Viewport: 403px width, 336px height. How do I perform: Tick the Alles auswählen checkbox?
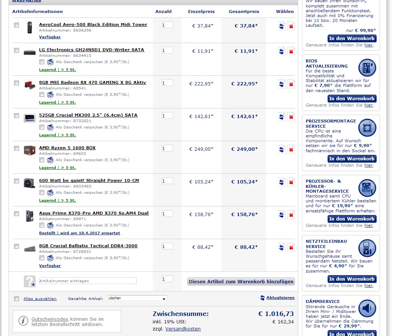click(x=16, y=299)
